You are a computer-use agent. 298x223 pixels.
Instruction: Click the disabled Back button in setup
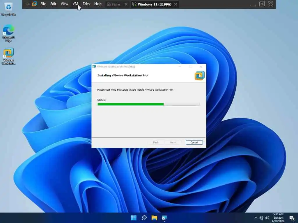(x=156, y=142)
